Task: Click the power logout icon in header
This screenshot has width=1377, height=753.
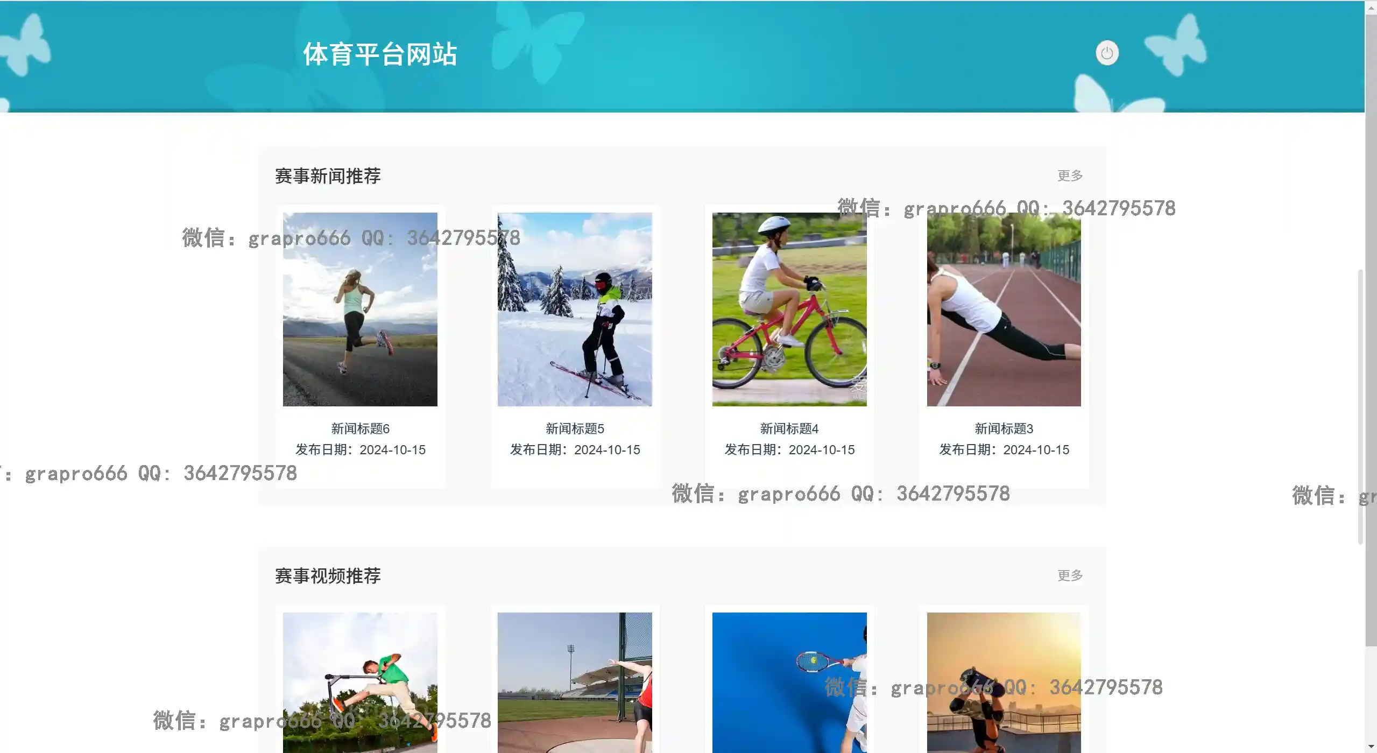Action: [1107, 53]
